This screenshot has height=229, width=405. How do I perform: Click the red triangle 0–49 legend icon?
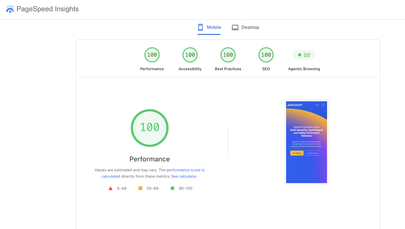point(110,188)
